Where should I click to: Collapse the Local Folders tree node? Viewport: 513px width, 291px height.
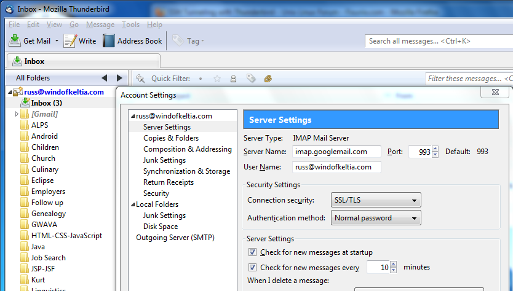(133, 204)
